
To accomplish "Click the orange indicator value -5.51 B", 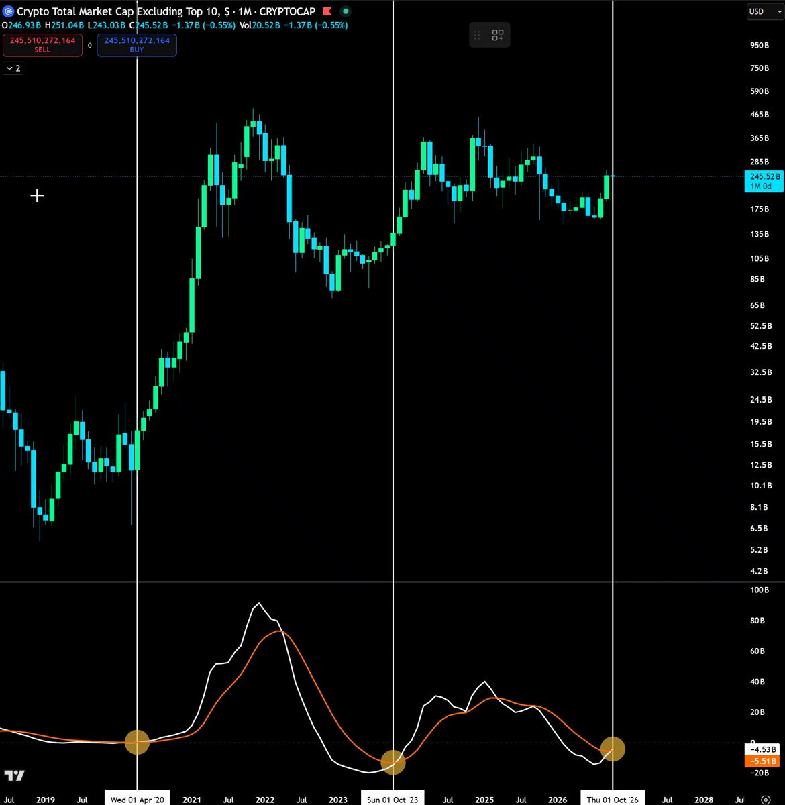I will [764, 761].
